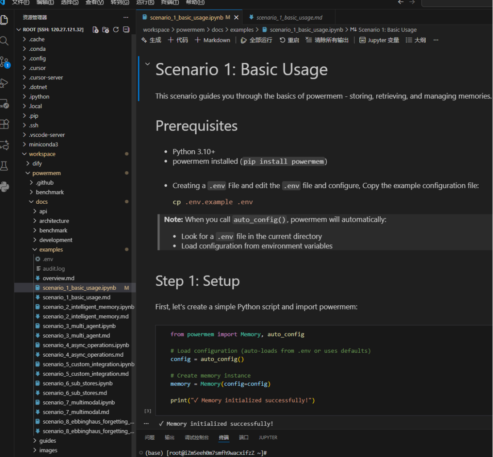Open scenario_7_multimodal.md file
Image resolution: width=493 pixels, height=457 pixels.
point(76,412)
